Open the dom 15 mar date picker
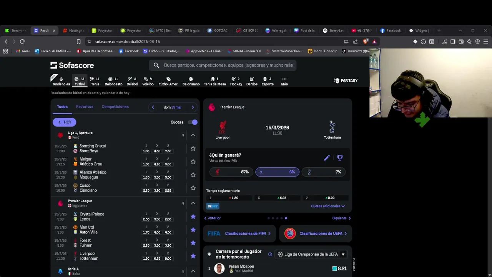 [173, 107]
